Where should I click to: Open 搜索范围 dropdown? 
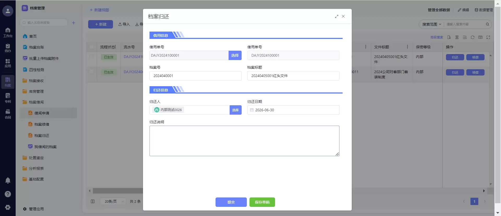coord(432,24)
